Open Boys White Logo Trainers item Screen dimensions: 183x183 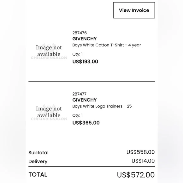pyautogui.click(x=102, y=106)
